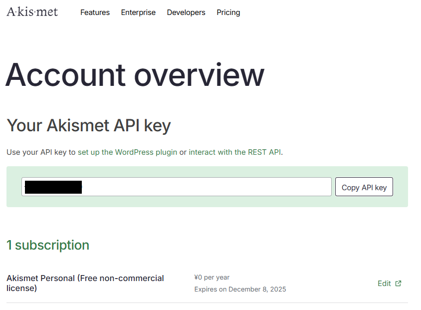421x310 pixels.
Task: Copy the API key with the button
Action: click(364, 187)
